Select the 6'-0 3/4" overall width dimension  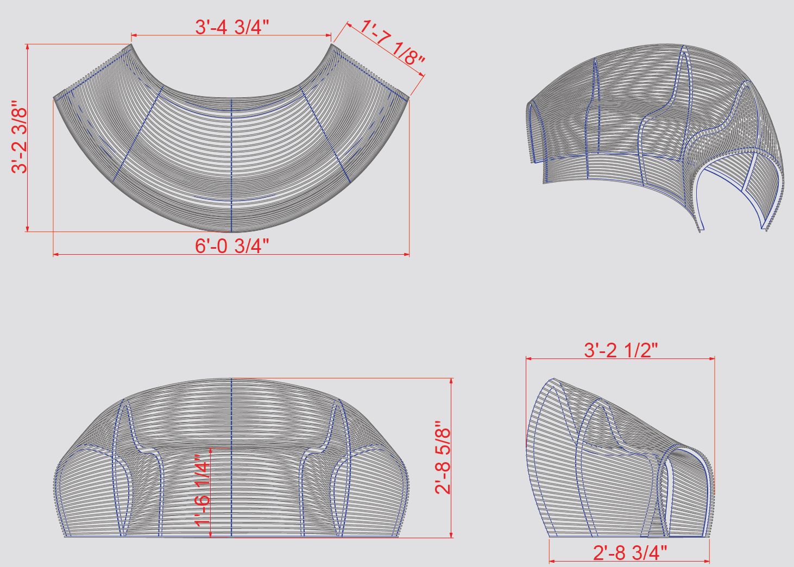click(232, 246)
